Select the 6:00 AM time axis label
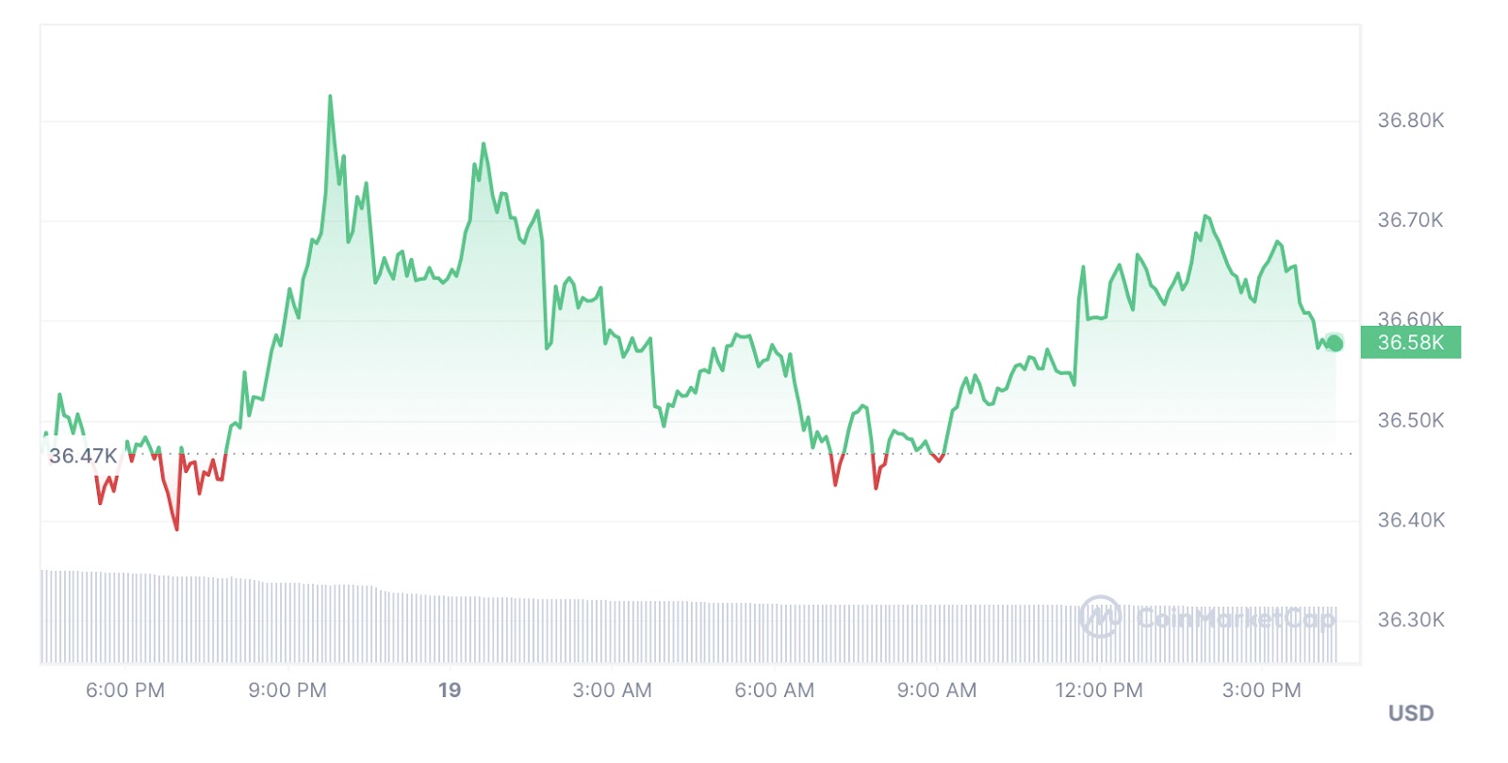Image resolution: width=1508 pixels, height=763 pixels. 774,690
